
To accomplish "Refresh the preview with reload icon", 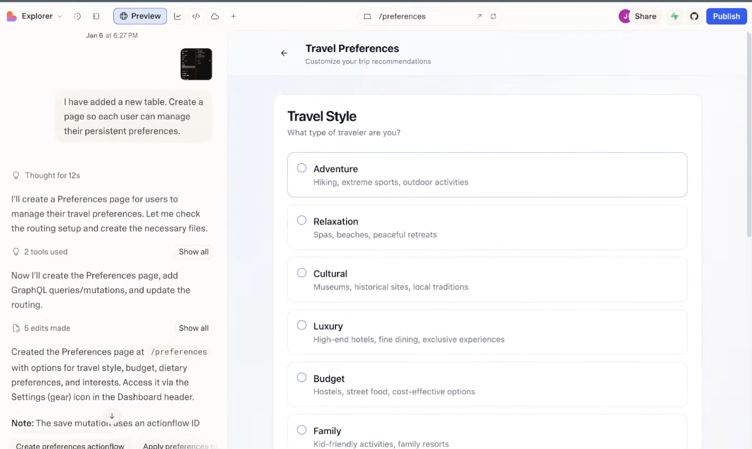I will coord(493,17).
